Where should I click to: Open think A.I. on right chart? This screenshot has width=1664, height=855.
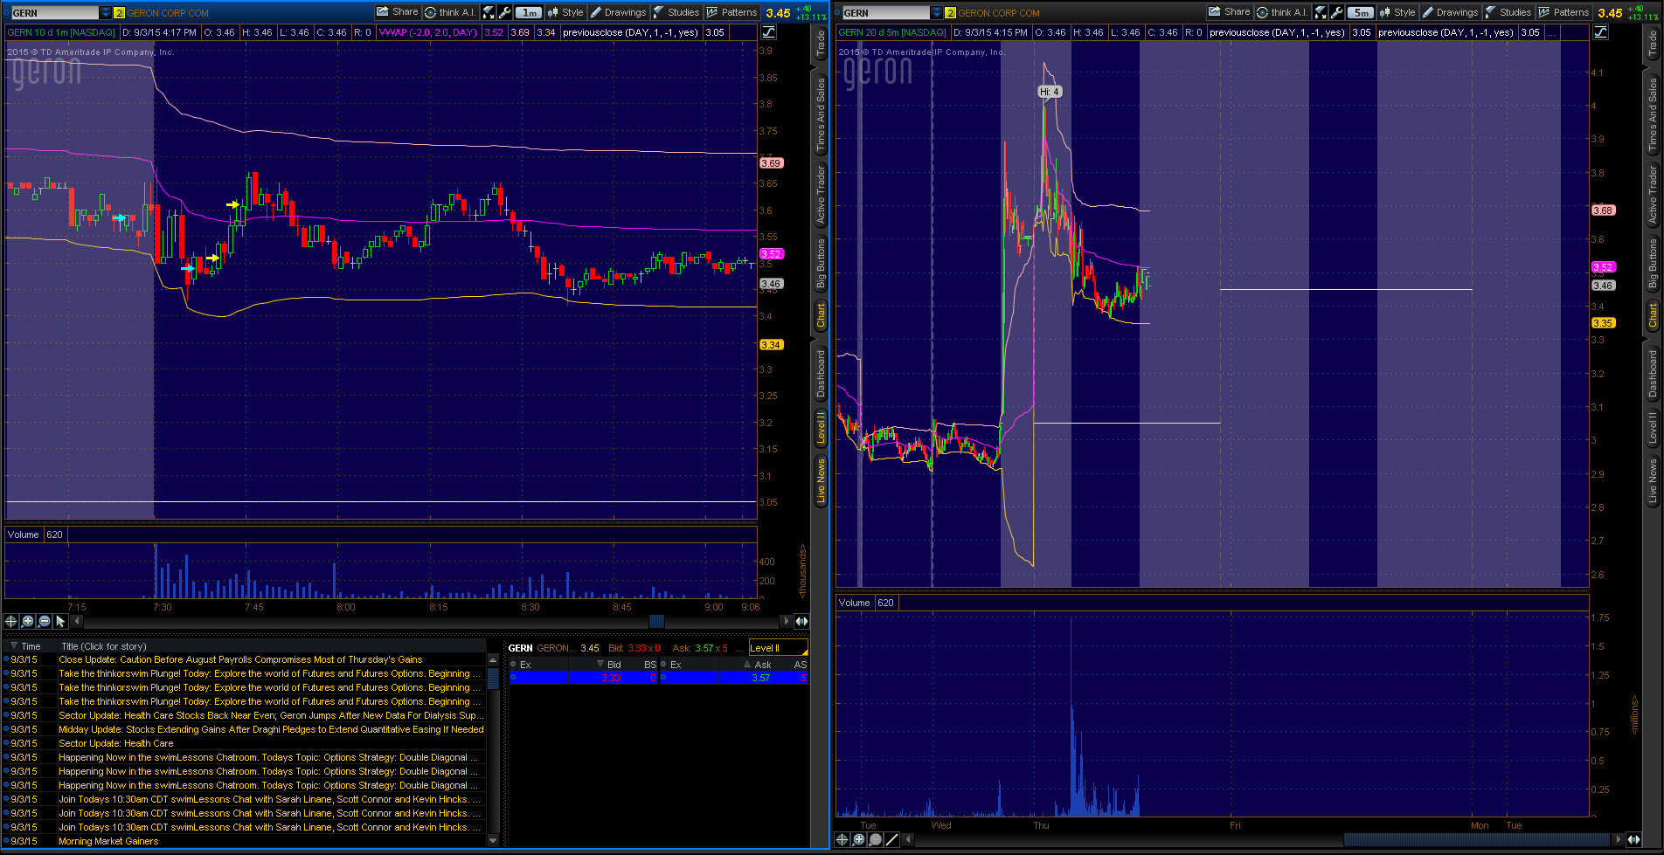1281,12
